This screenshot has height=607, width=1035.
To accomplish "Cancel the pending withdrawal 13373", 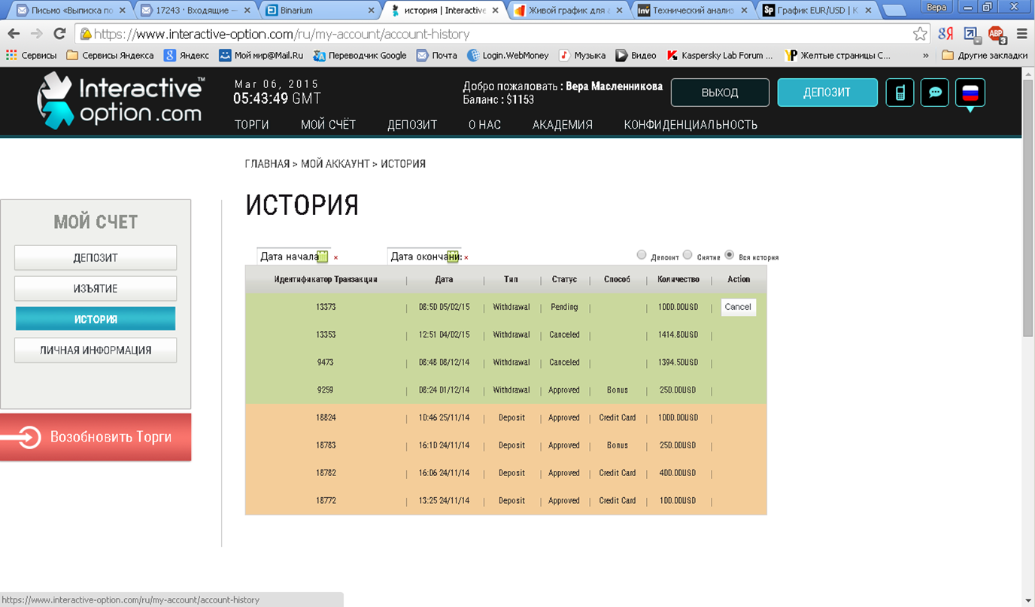I will tap(738, 307).
